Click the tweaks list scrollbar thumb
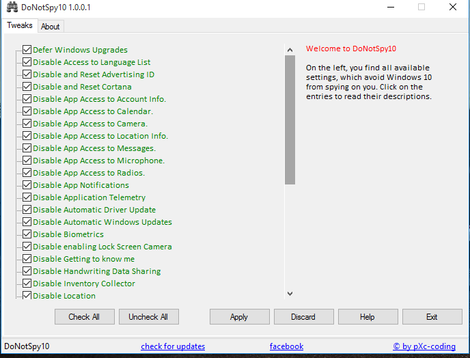The width and height of the screenshot is (470, 358). click(290, 120)
